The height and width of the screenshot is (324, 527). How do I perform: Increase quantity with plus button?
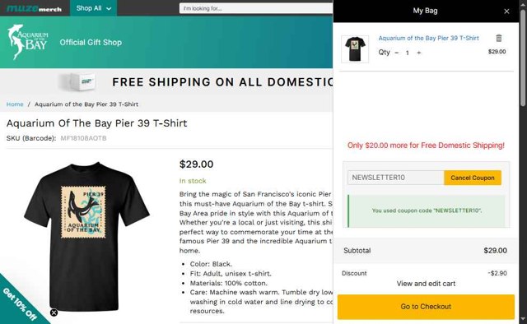(x=419, y=53)
